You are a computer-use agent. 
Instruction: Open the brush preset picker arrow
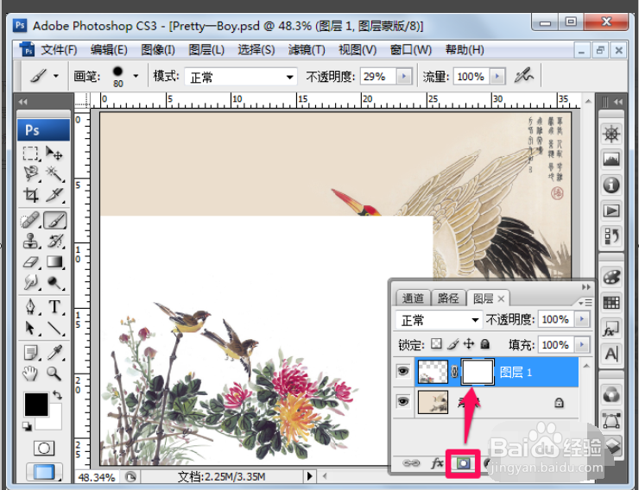(x=136, y=76)
